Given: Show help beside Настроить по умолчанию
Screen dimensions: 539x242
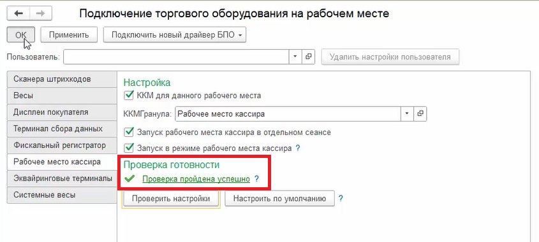Looking at the screenshot, I should point(341,199).
